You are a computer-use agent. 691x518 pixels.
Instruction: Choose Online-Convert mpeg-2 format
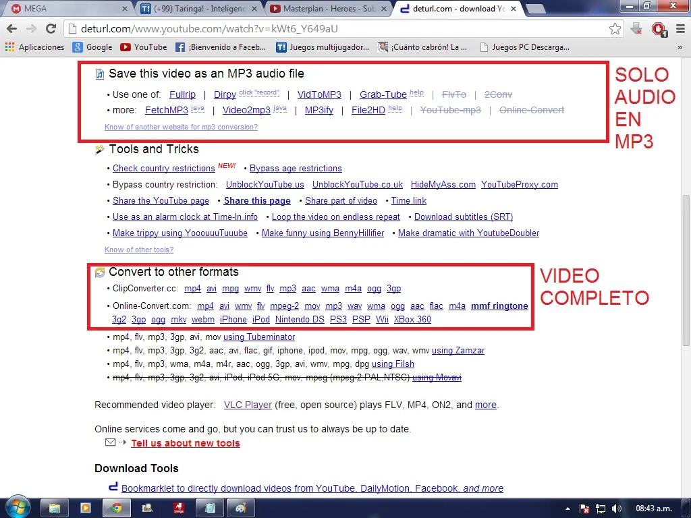pos(284,306)
